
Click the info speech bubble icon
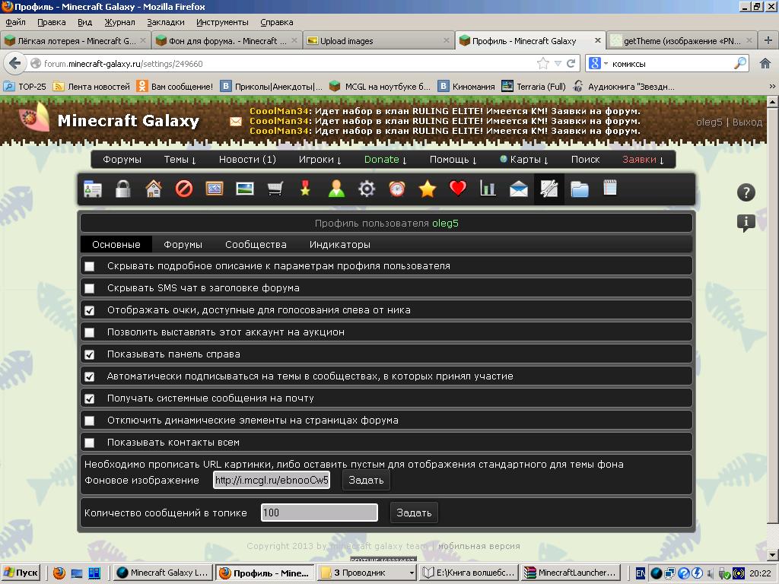pos(746,223)
